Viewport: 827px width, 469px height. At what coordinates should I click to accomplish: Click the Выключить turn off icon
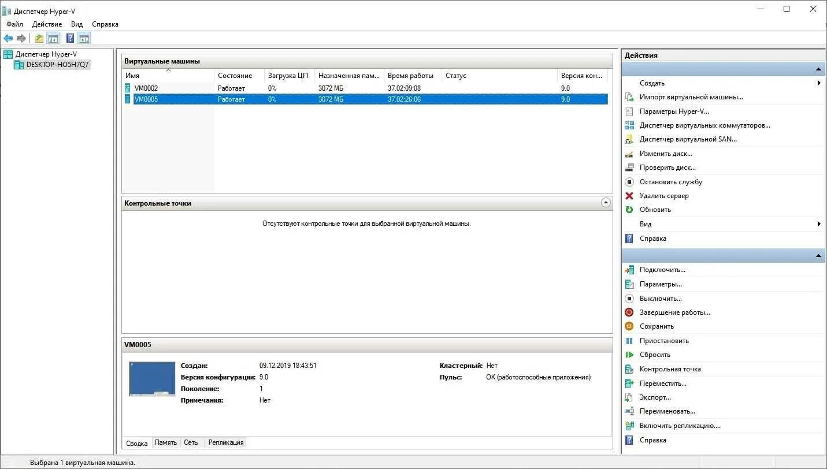point(629,299)
